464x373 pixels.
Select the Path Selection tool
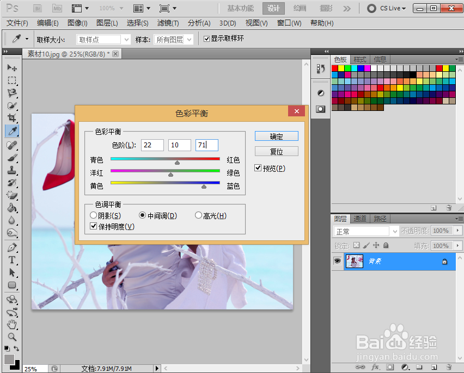point(12,272)
